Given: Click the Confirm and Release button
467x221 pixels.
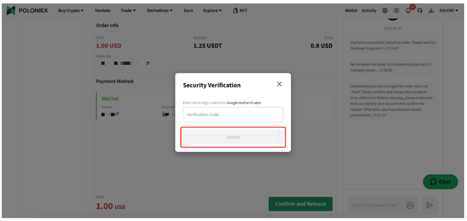Looking at the screenshot, I should (x=300, y=204).
